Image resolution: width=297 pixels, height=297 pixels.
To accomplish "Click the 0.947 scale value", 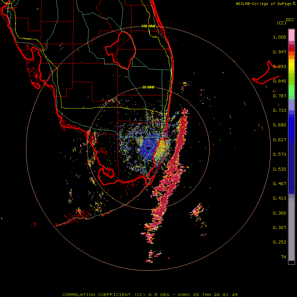I will click(x=280, y=52).
